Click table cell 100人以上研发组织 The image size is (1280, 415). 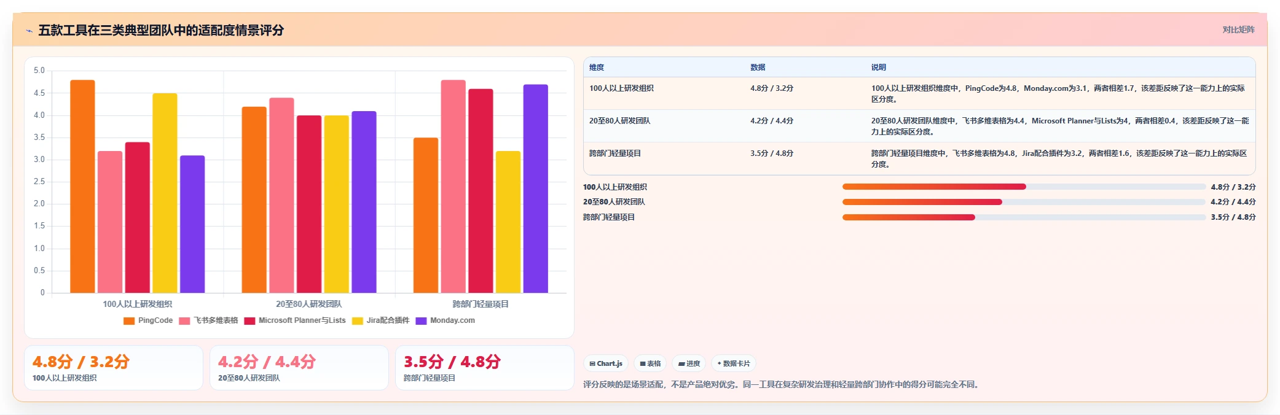[x=621, y=88]
